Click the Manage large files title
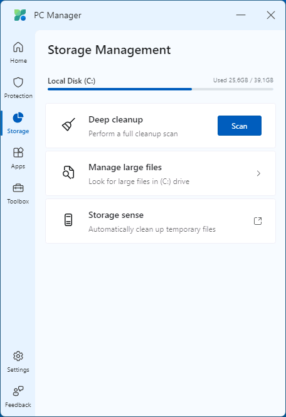Image resolution: width=286 pixels, height=417 pixels. pos(125,167)
